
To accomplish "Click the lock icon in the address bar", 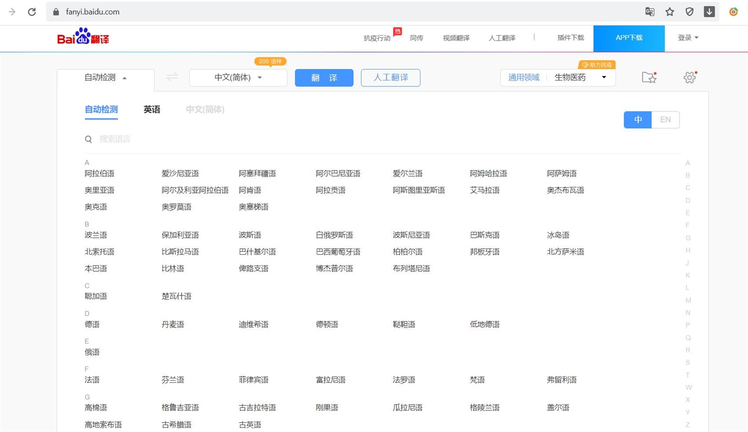I will pos(56,11).
